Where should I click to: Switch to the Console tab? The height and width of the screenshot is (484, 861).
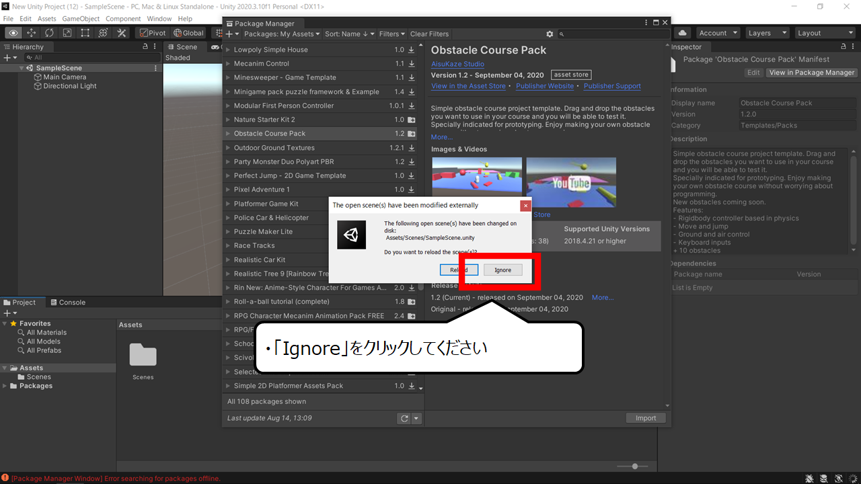[x=67, y=302]
